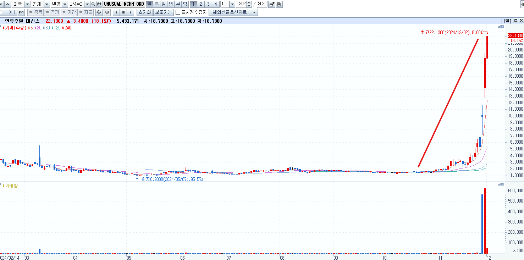The height and width of the screenshot is (260, 524).
Task: Click the volume pane small maximize icon
Action: 499,184
